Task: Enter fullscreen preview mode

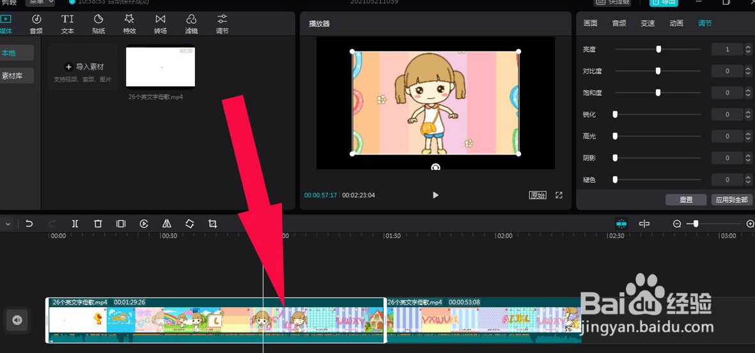Action: click(559, 195)
